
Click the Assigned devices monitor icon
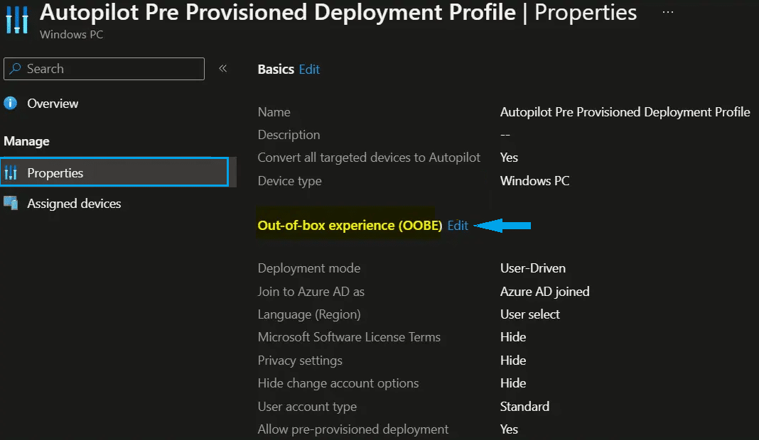tap(11, 204)
